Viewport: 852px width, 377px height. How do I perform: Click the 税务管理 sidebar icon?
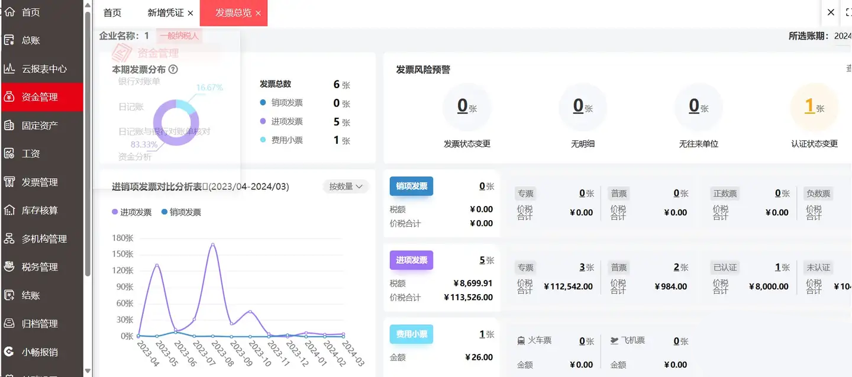(9, 267)
